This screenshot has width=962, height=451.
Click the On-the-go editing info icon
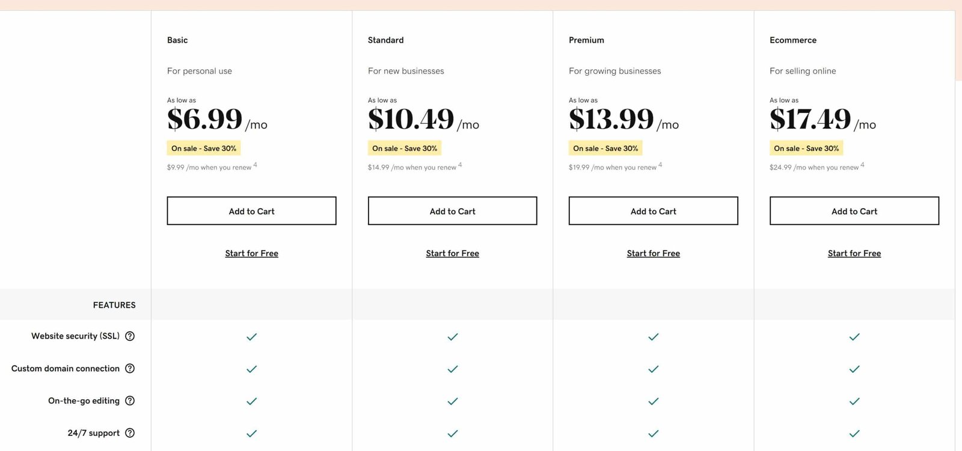(130, 401)
